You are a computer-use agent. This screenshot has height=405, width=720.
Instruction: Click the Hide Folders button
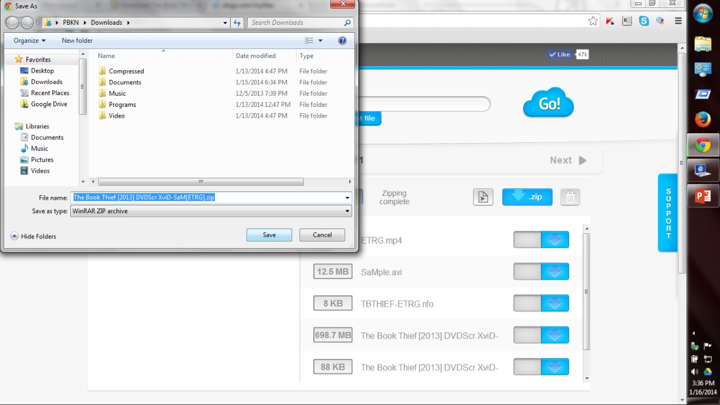point(34,236)
